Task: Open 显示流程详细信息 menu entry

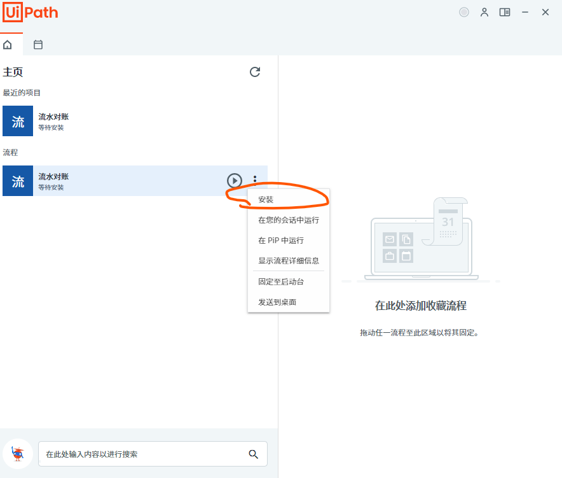Action: [x=288, y=261]
